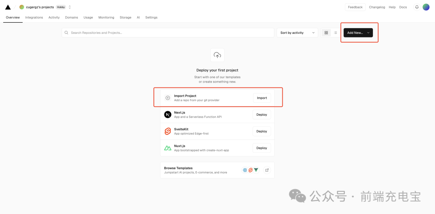This screenshot has height=214, width=435.
Task: Open the Changelog link
Action: [x=377, y=7]
